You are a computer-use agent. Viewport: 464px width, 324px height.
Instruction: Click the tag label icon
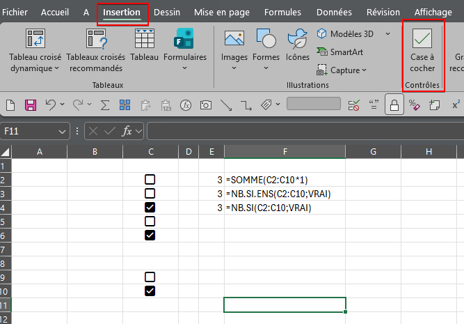[x=266, y=105]
